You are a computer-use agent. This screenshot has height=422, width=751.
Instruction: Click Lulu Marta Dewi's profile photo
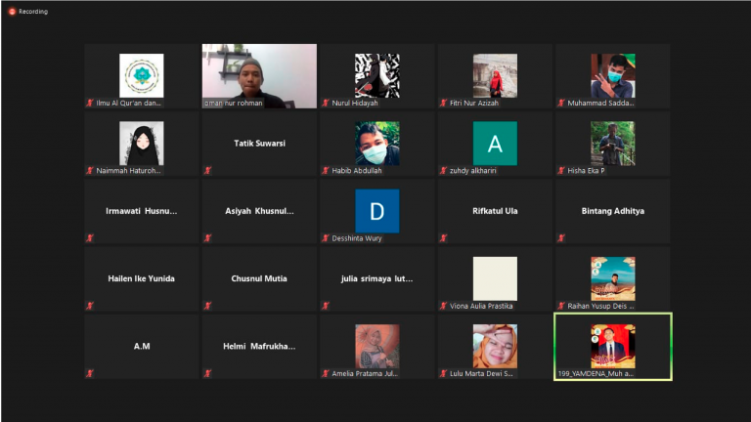pos(495,346)
